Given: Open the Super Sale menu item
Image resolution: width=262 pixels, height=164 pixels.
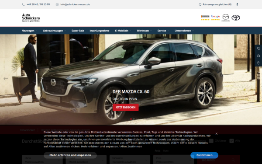Looking at the screenshot, I should point(78,31).
